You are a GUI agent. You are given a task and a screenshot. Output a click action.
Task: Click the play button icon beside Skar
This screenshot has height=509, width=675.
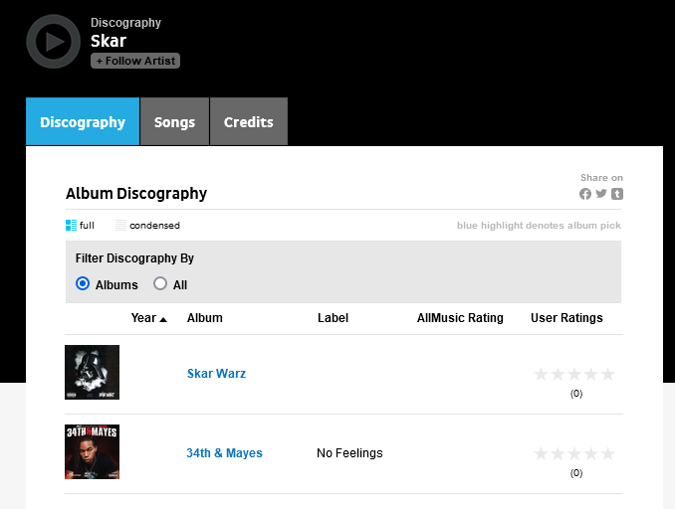click(53, 42)
